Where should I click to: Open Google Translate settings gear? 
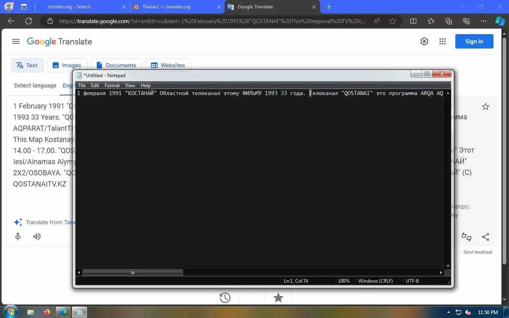click(x=424, y=41)
